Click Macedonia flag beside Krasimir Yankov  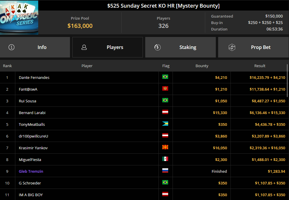point(165,147)
